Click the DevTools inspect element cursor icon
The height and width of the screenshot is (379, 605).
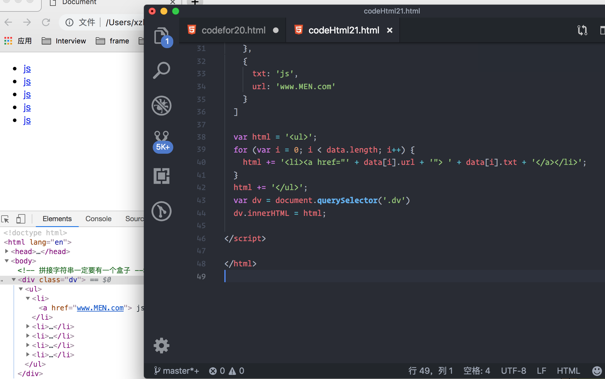5,219
